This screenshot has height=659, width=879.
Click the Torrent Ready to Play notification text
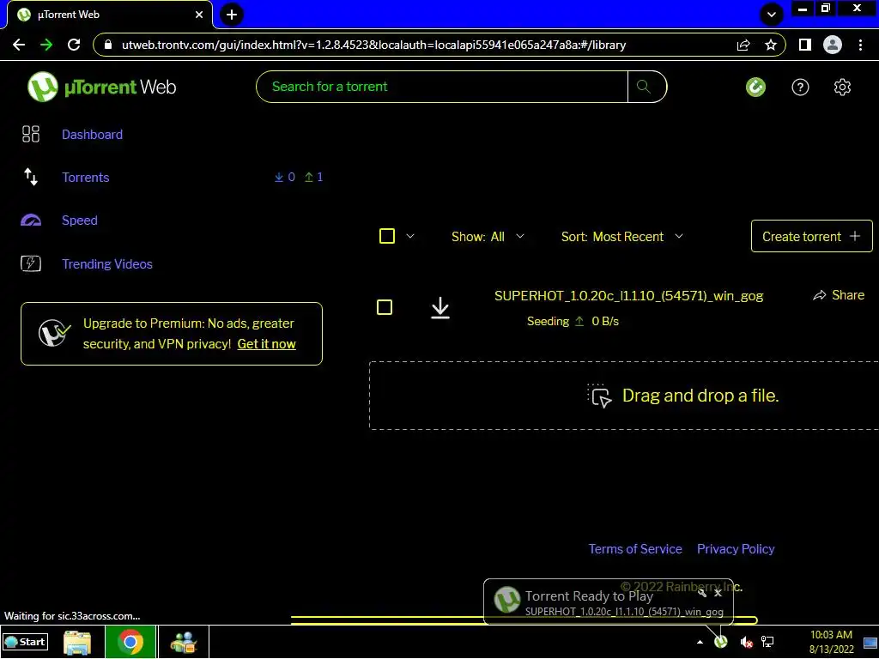589,596
